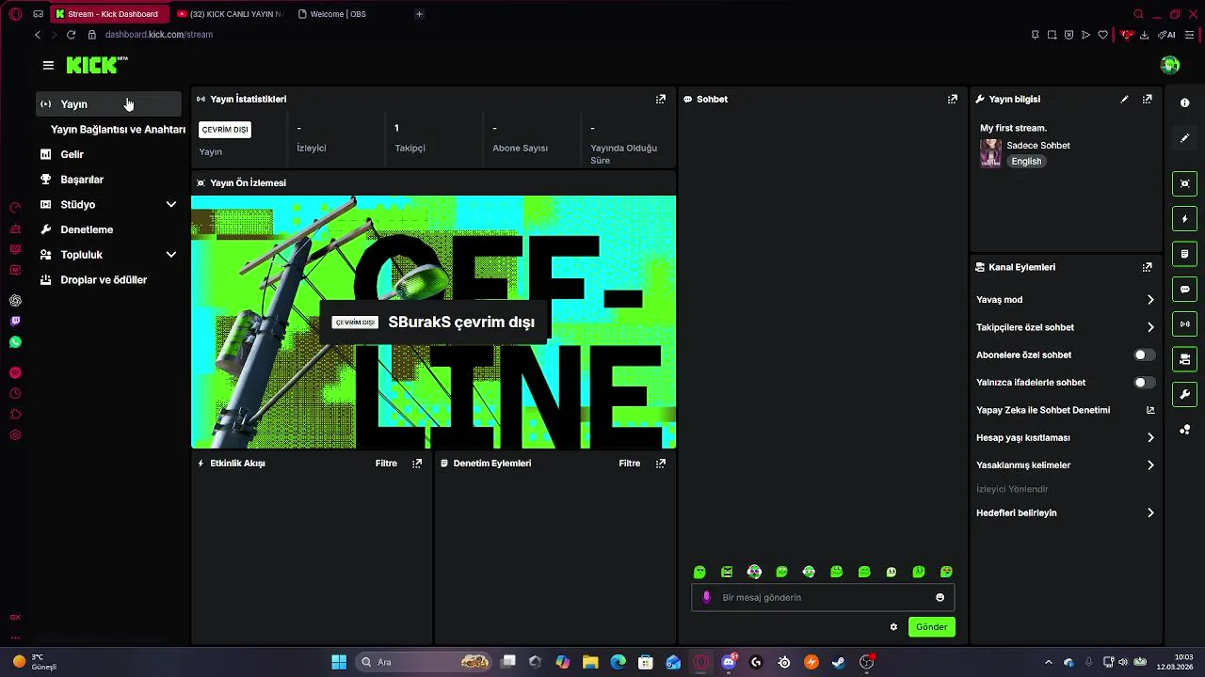Viewport: 1205px width, 677px height.
Task: Click the pencil edit icon in right sidebar
Action: click(x=1185, y=138)
